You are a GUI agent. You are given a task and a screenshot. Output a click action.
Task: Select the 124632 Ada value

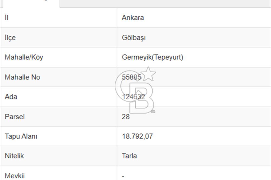point(133,97)
